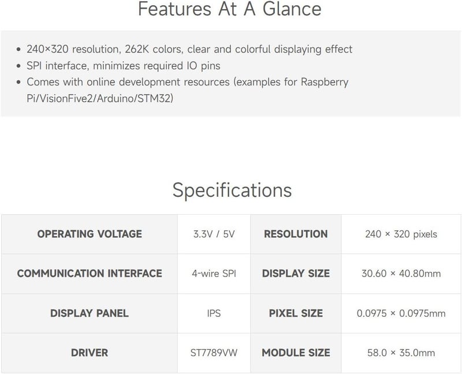Image resolution: width=462 pixels, height=374 pixels.
Task: Click the 58.0 × 35.0mm module size value
Action: tap(401, 353)
